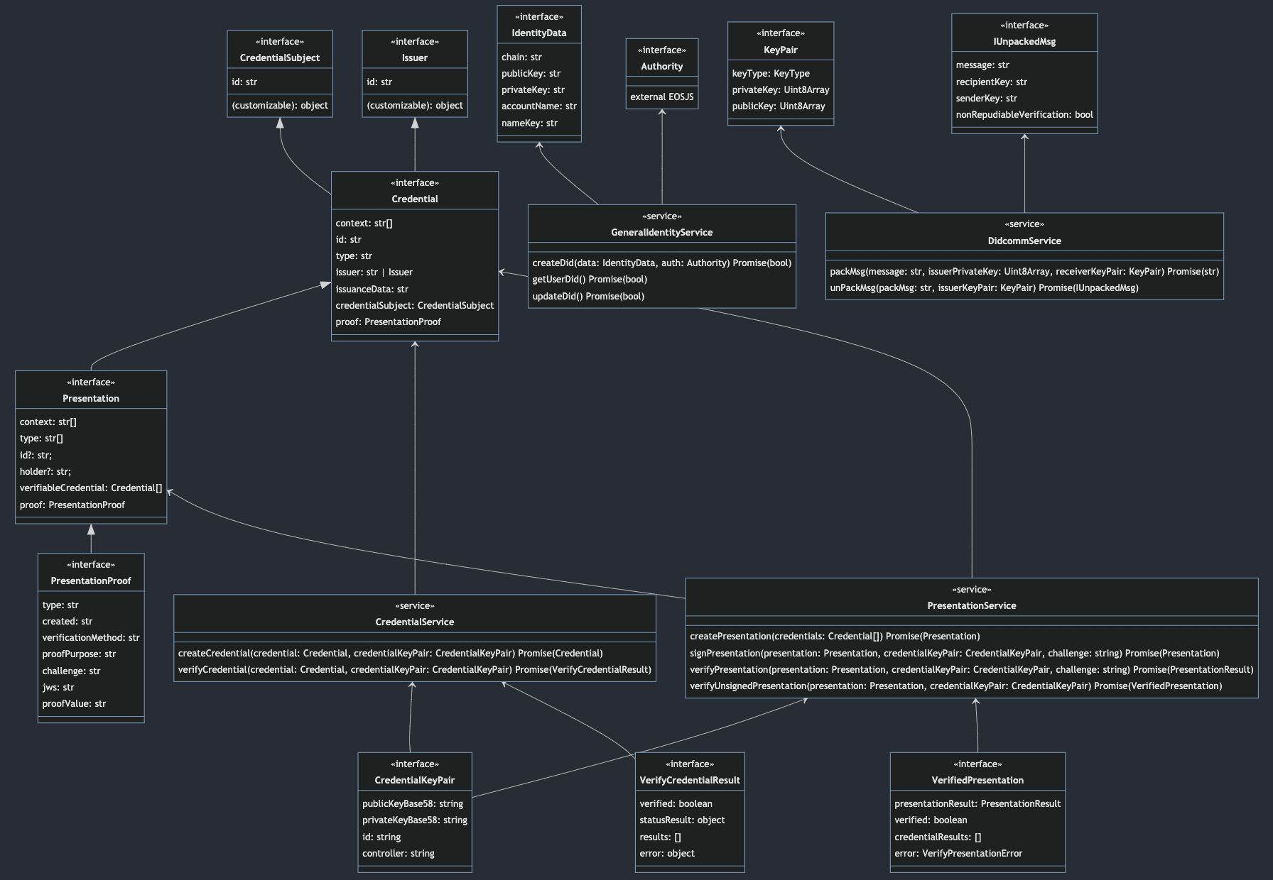Click '(customizable): object' in Issuer
Image resolution: width=1273 pixels, height=880 pixels.
[415, 106]
